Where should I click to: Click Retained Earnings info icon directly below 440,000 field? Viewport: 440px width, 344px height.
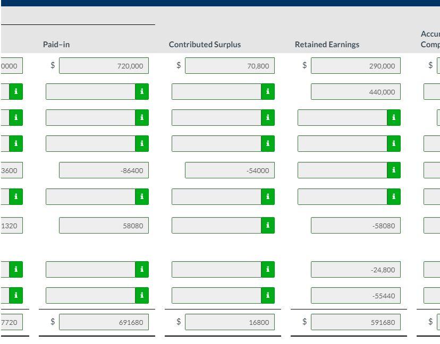coord(394,117)
